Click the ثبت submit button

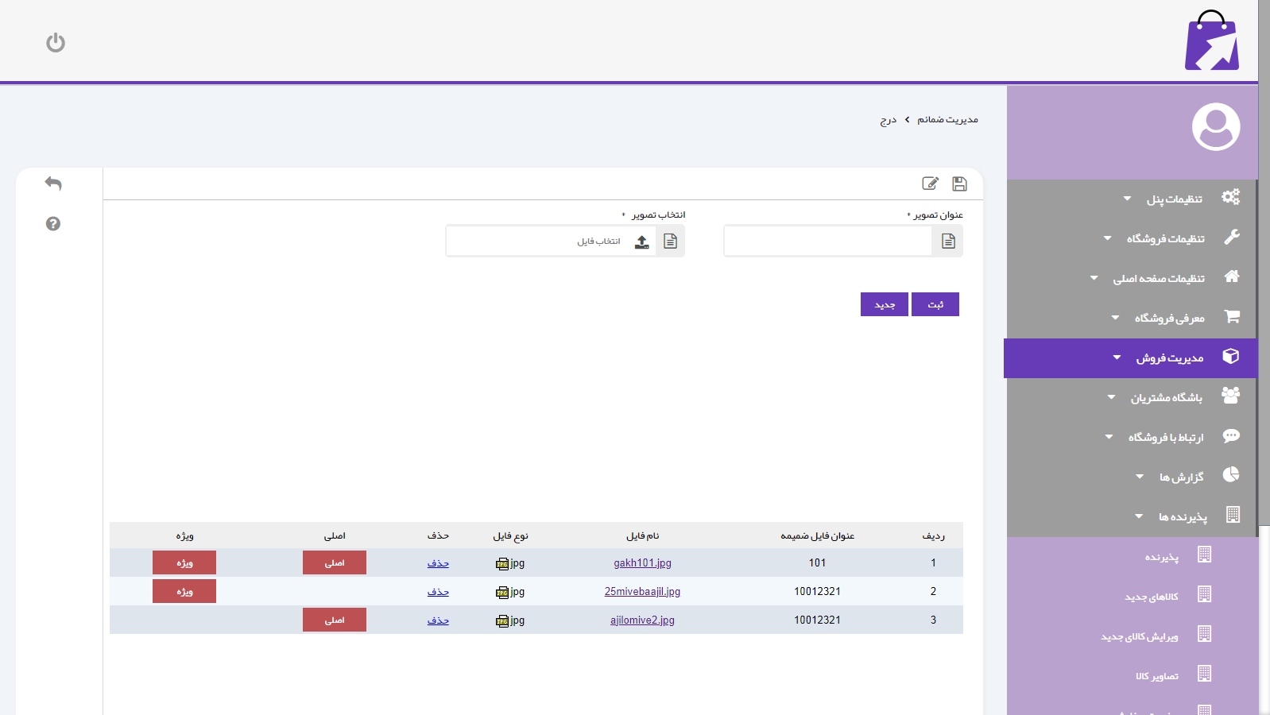pyautogui.click(x=935, y=304)
